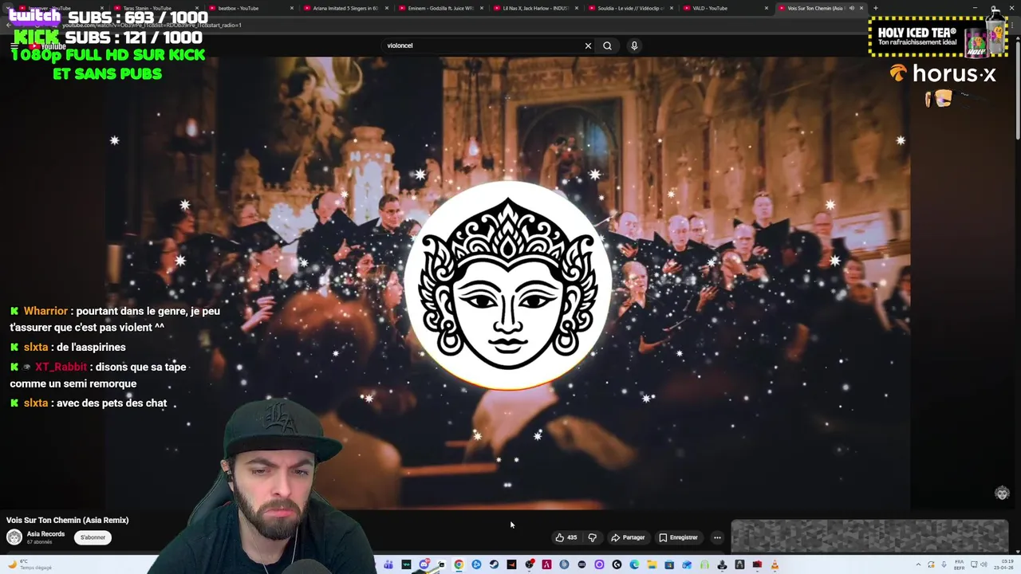Click the video title Vois Sur Ton Chemin
This screenshot has width=1021, height=574.
pos(68,520)
